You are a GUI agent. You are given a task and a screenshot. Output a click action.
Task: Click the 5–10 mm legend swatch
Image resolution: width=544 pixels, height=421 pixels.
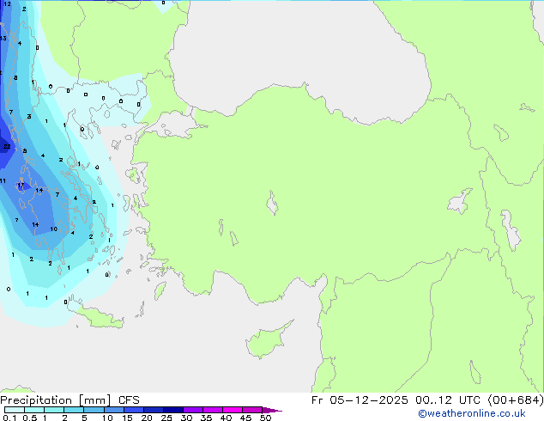point(94,410)
